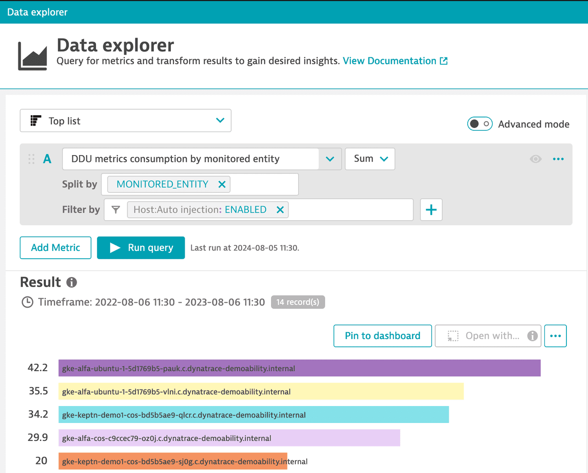The image size is (588, 473).
Task: Toggle visibility eye for metric A
Action: click(536, 159)
